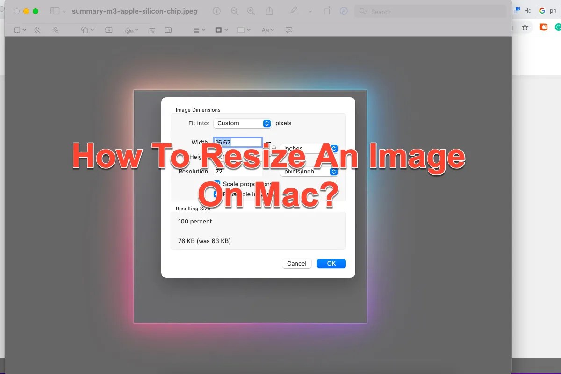The image size is (561, 374).
Task: Open the Shapes tool
Action: pyautogui.click(x=85, y=30)
